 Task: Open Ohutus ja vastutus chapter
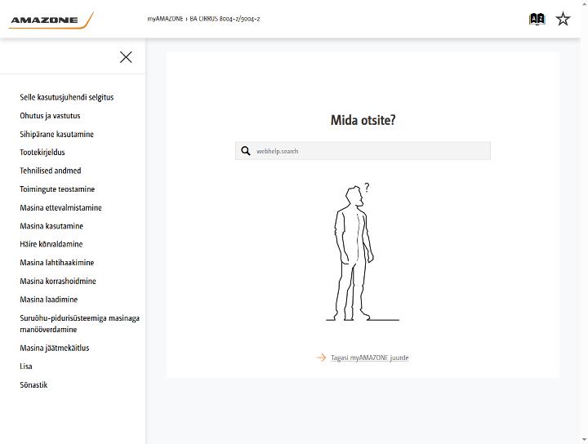(50, 116)
